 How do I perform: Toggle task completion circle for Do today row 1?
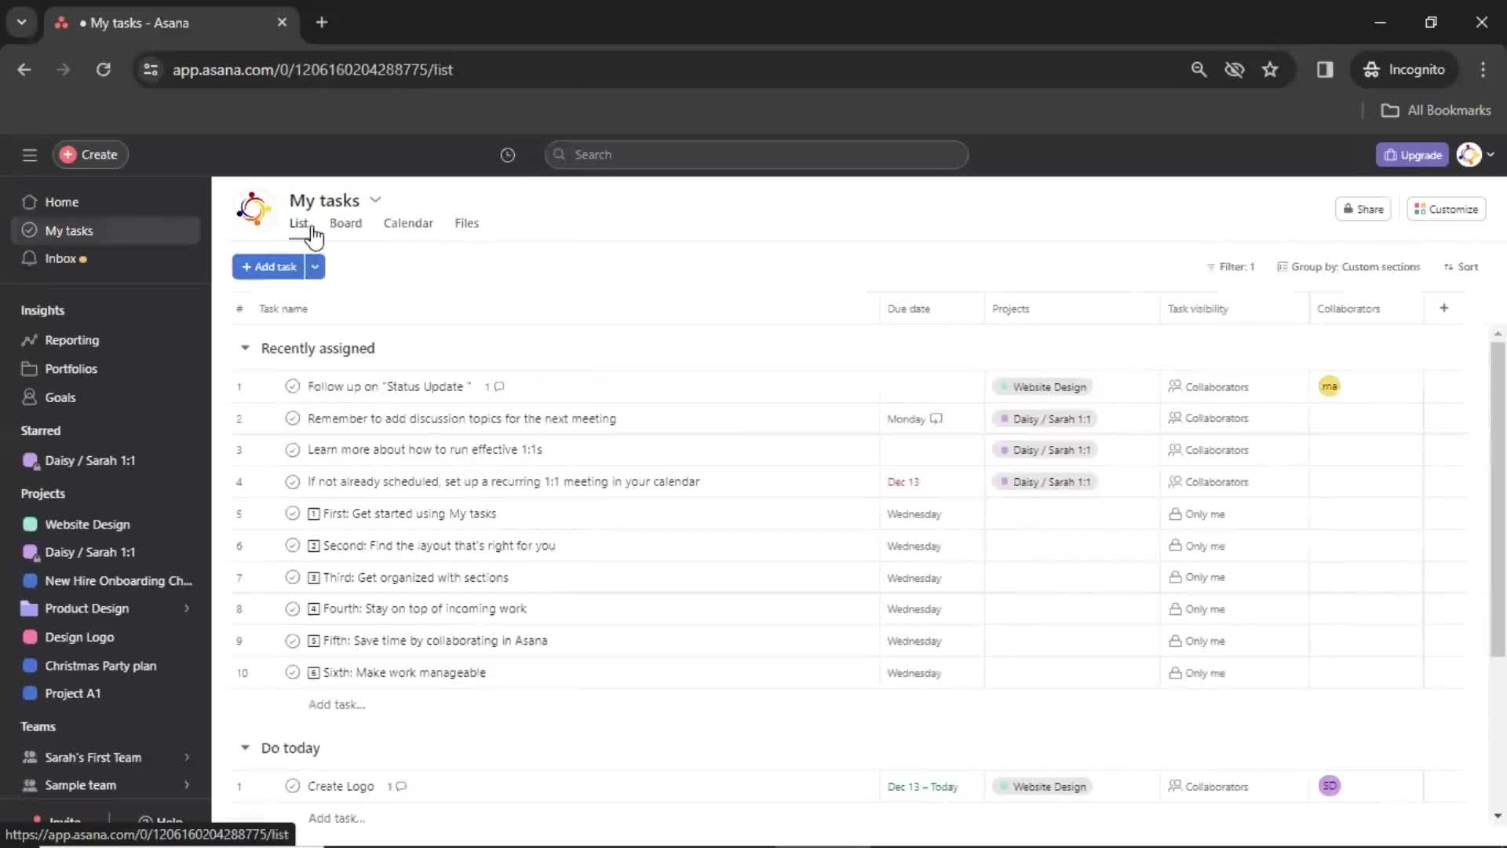click(292, 786)
